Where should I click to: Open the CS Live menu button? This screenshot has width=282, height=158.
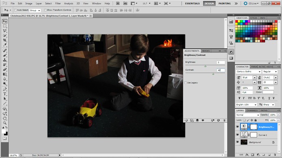[x=251, y=3]
